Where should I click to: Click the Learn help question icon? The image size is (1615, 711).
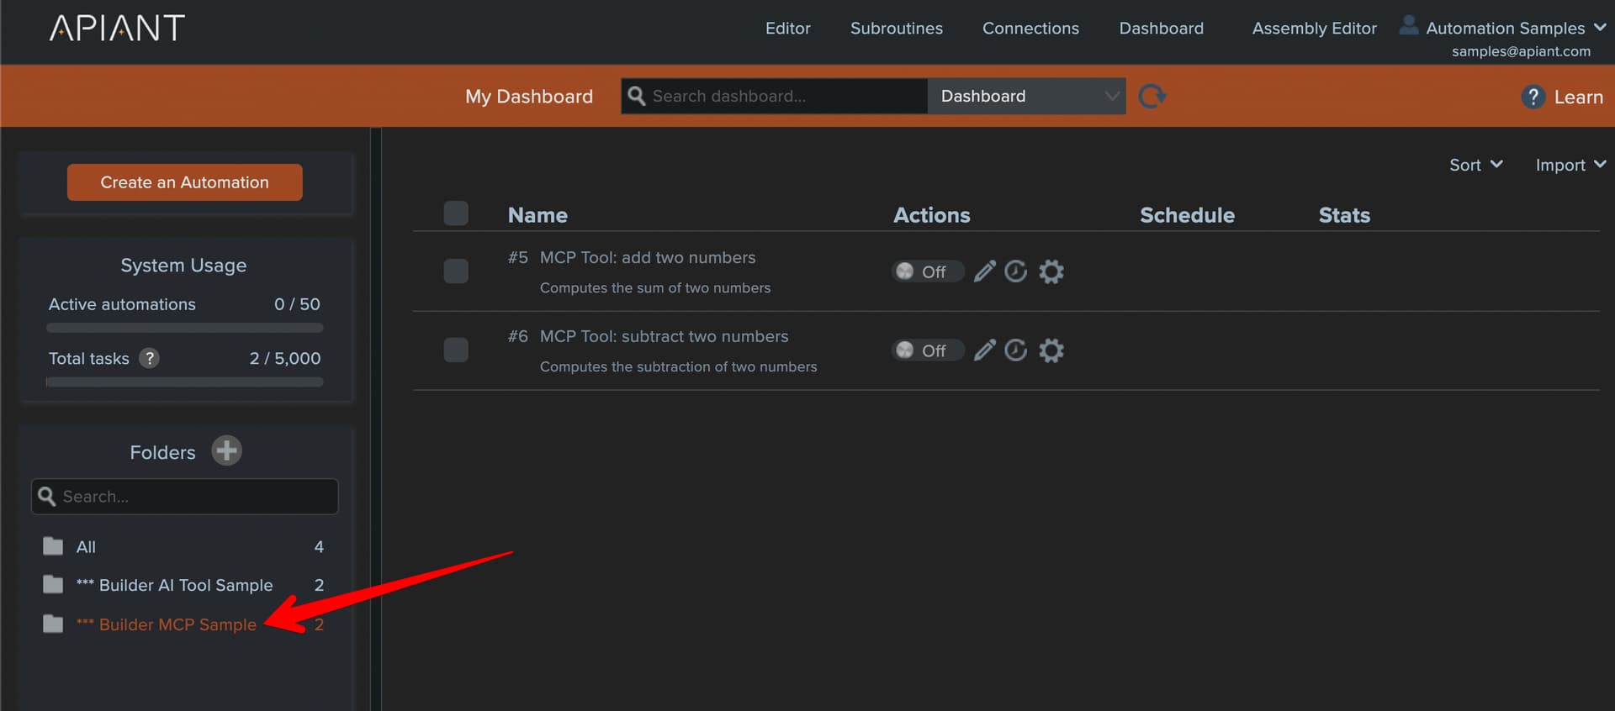coord(1533,97)
